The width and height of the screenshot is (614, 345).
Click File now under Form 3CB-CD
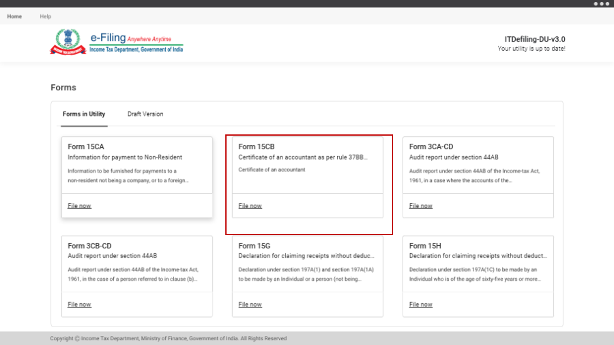click(x=79, y=304)
